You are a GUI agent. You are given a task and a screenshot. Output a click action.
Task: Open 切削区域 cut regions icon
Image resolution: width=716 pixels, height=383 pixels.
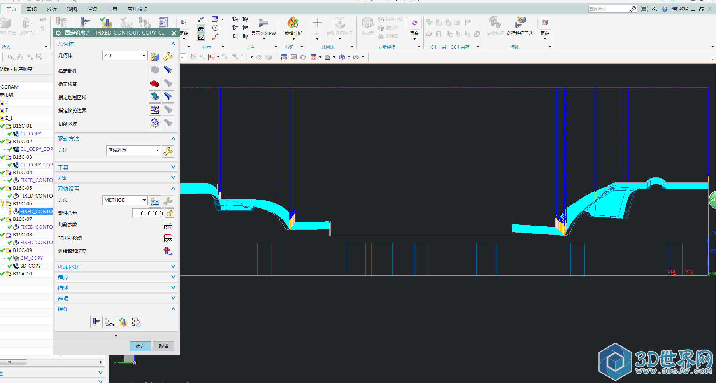155,123
